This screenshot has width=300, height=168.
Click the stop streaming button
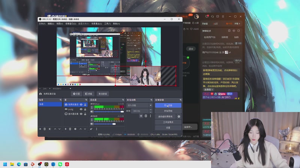pos(168,105)
